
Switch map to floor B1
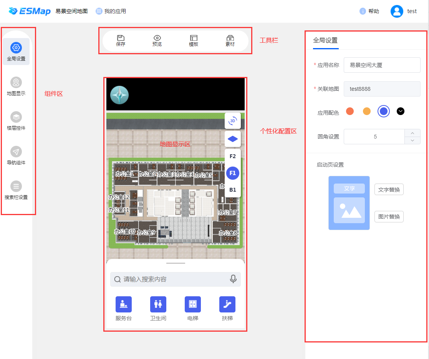(x=233, y=190)
